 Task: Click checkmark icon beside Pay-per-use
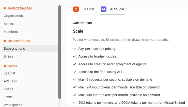[x=75, y=49]
